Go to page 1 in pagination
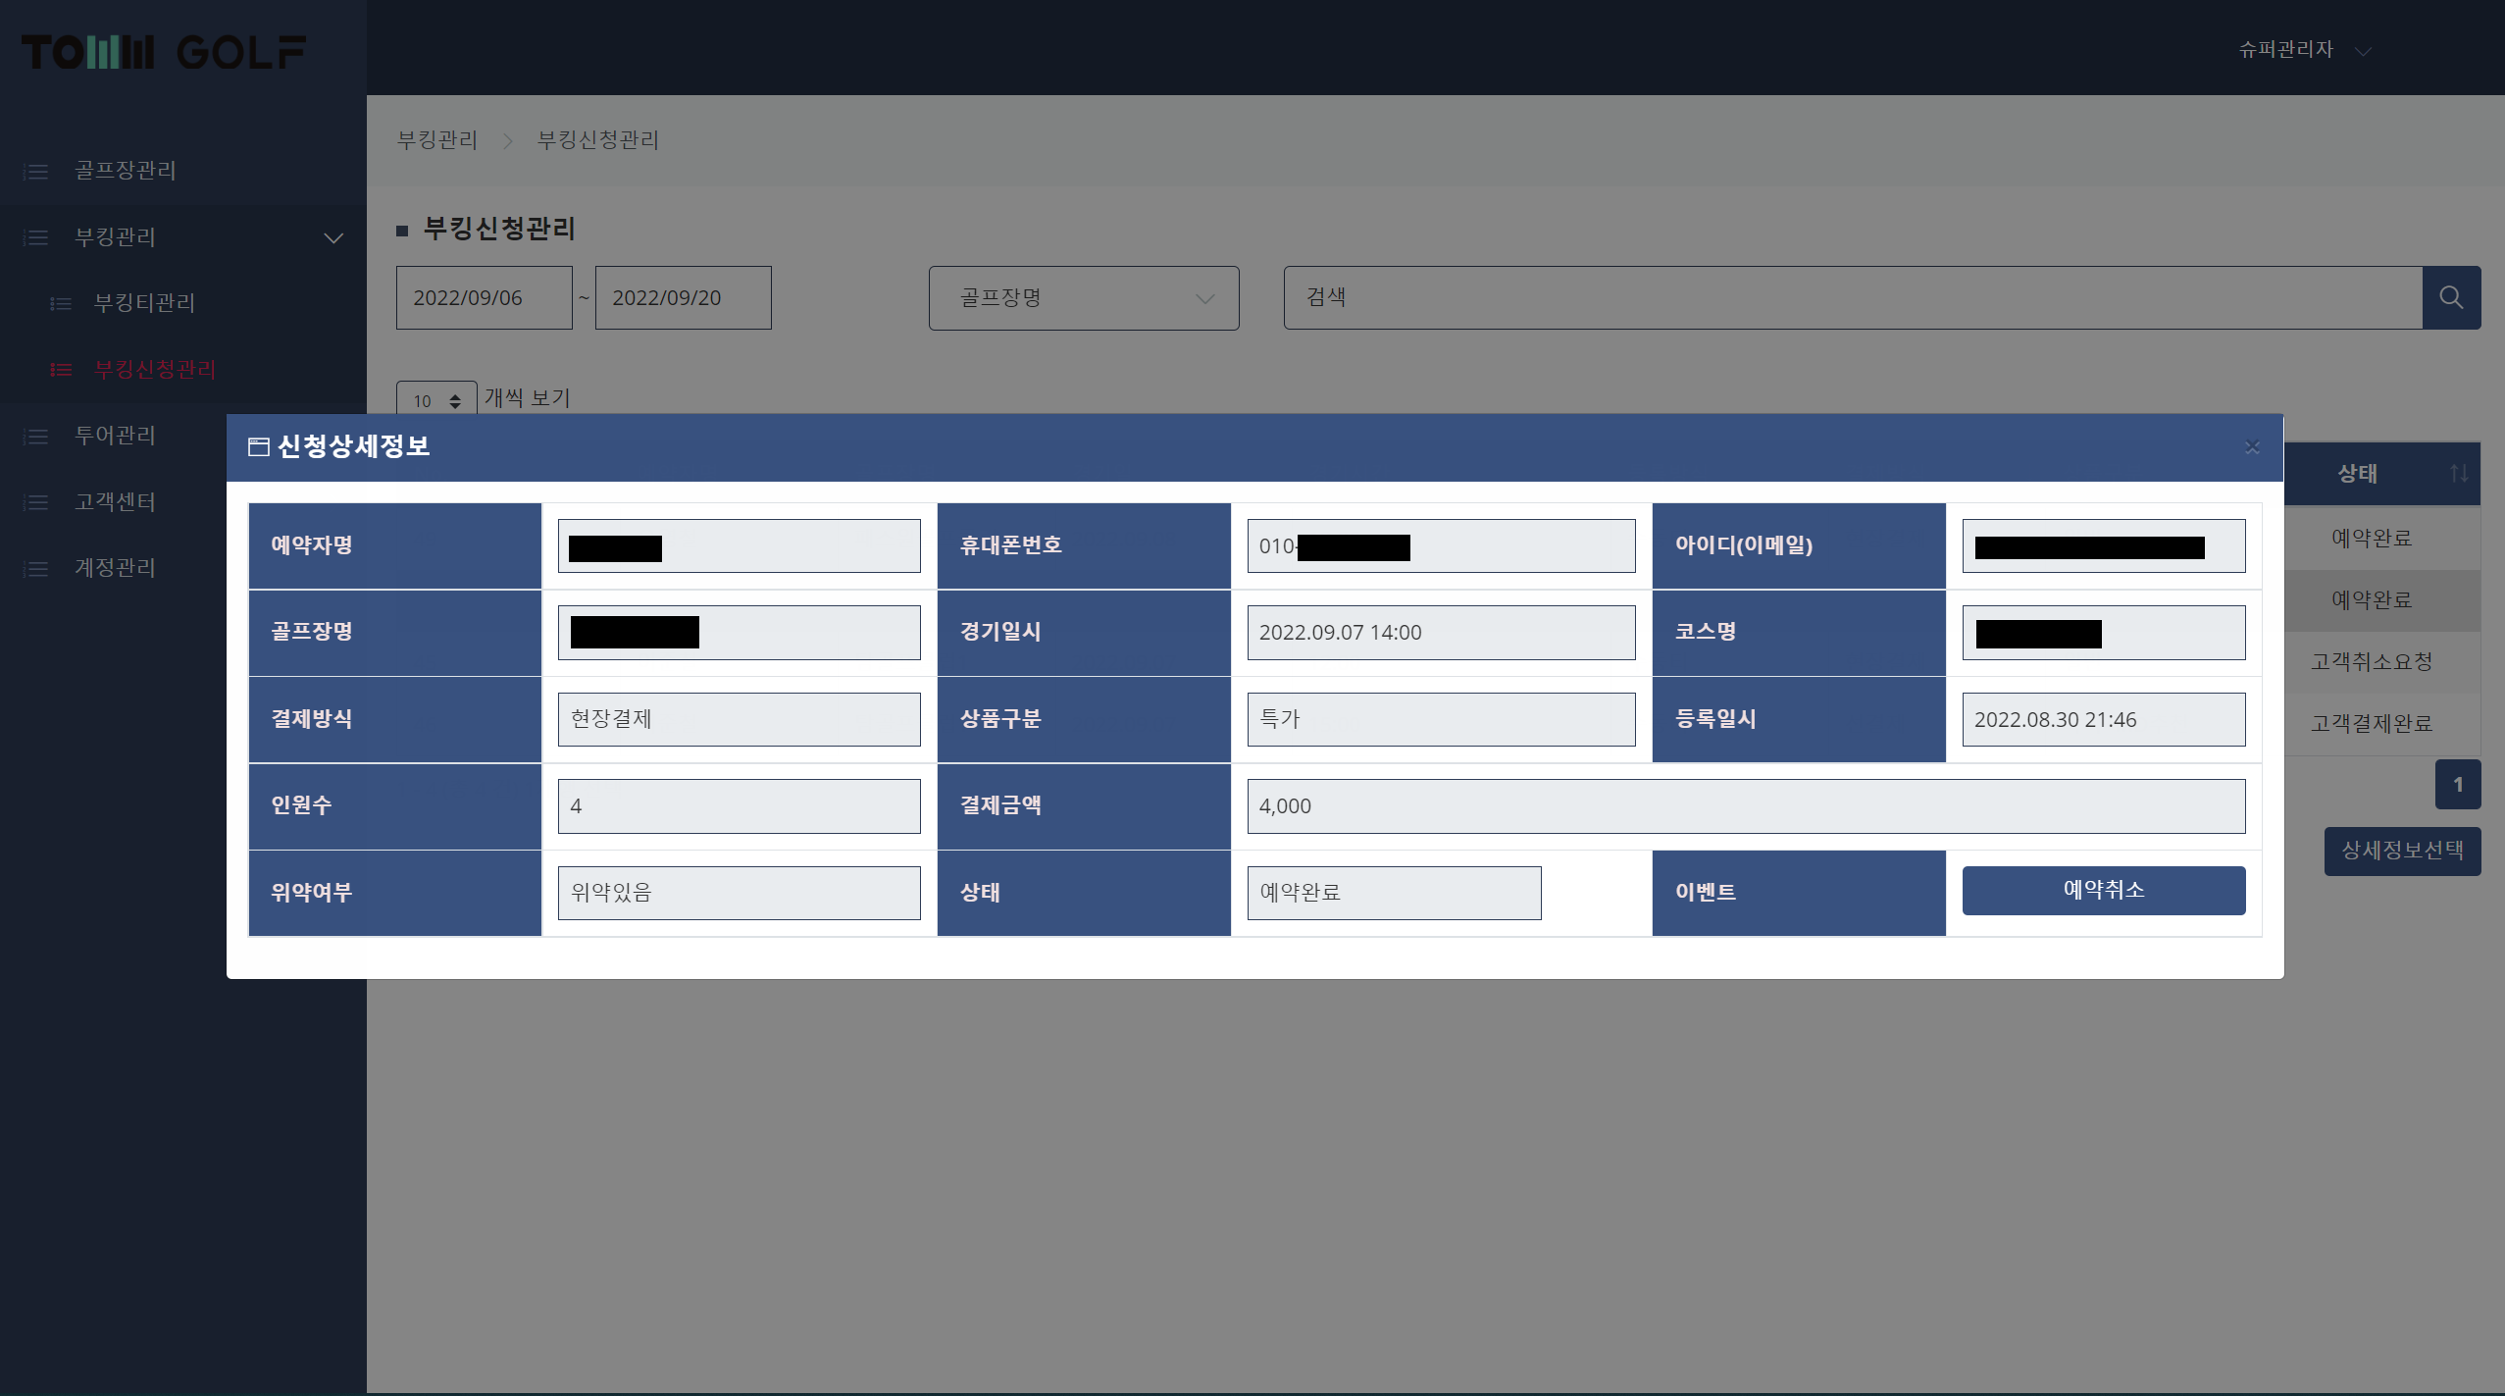The image size is (2505, 1396). (2457, 785)
